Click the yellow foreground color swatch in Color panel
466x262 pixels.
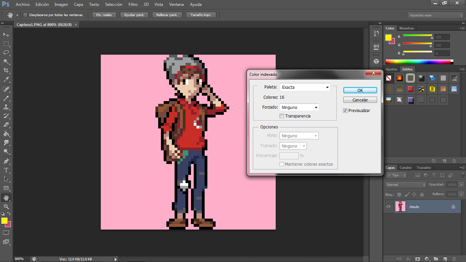click(x=388, y=38)
